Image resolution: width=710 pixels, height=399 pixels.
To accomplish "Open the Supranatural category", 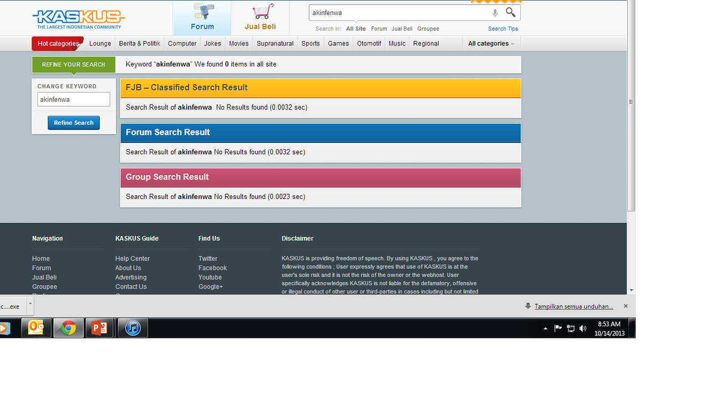I will pyautogui.click(x=275, y=44).
